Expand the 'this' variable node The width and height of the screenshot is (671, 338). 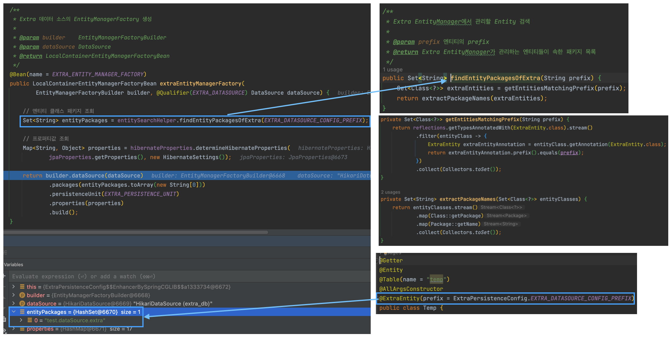(13, 287)
